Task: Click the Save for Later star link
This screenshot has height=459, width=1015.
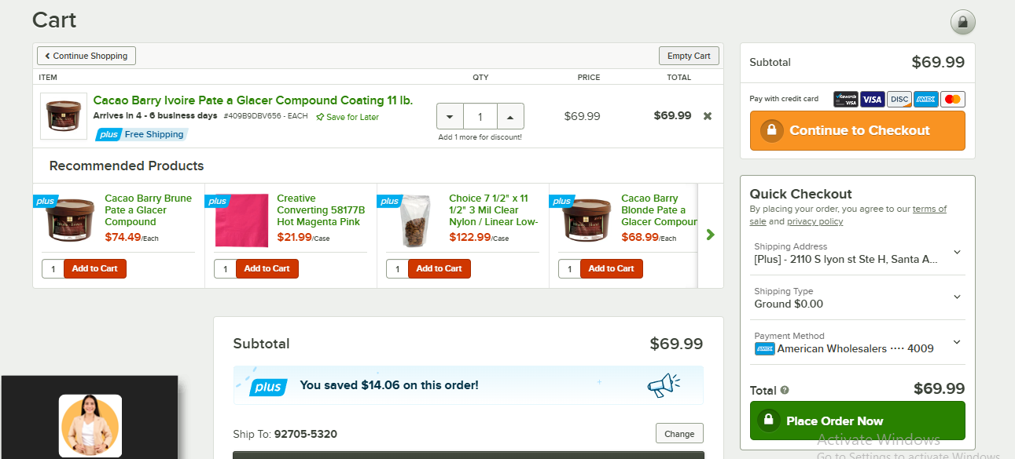Action: tap(348, 117)
